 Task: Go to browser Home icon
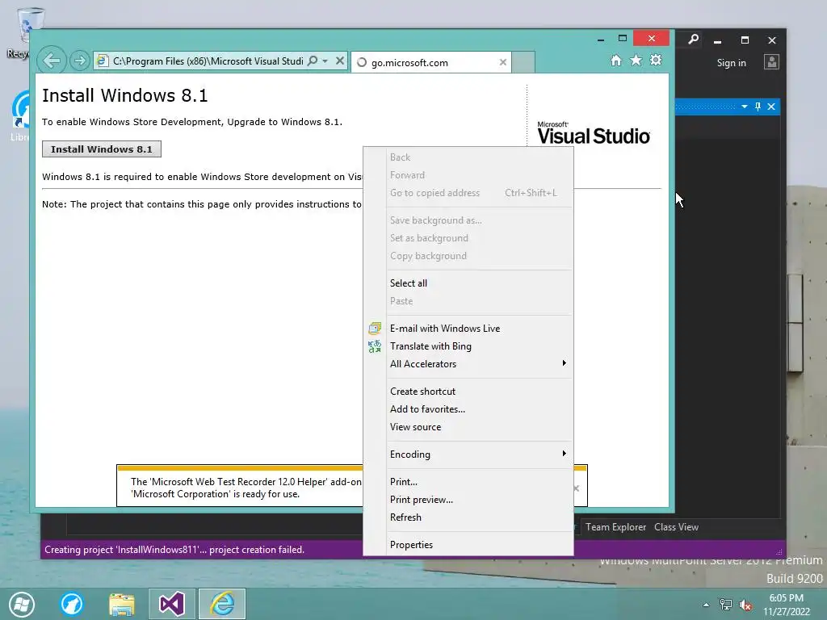[x=616, y=60]
